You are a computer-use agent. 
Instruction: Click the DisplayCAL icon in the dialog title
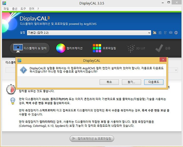click(19, 60)
